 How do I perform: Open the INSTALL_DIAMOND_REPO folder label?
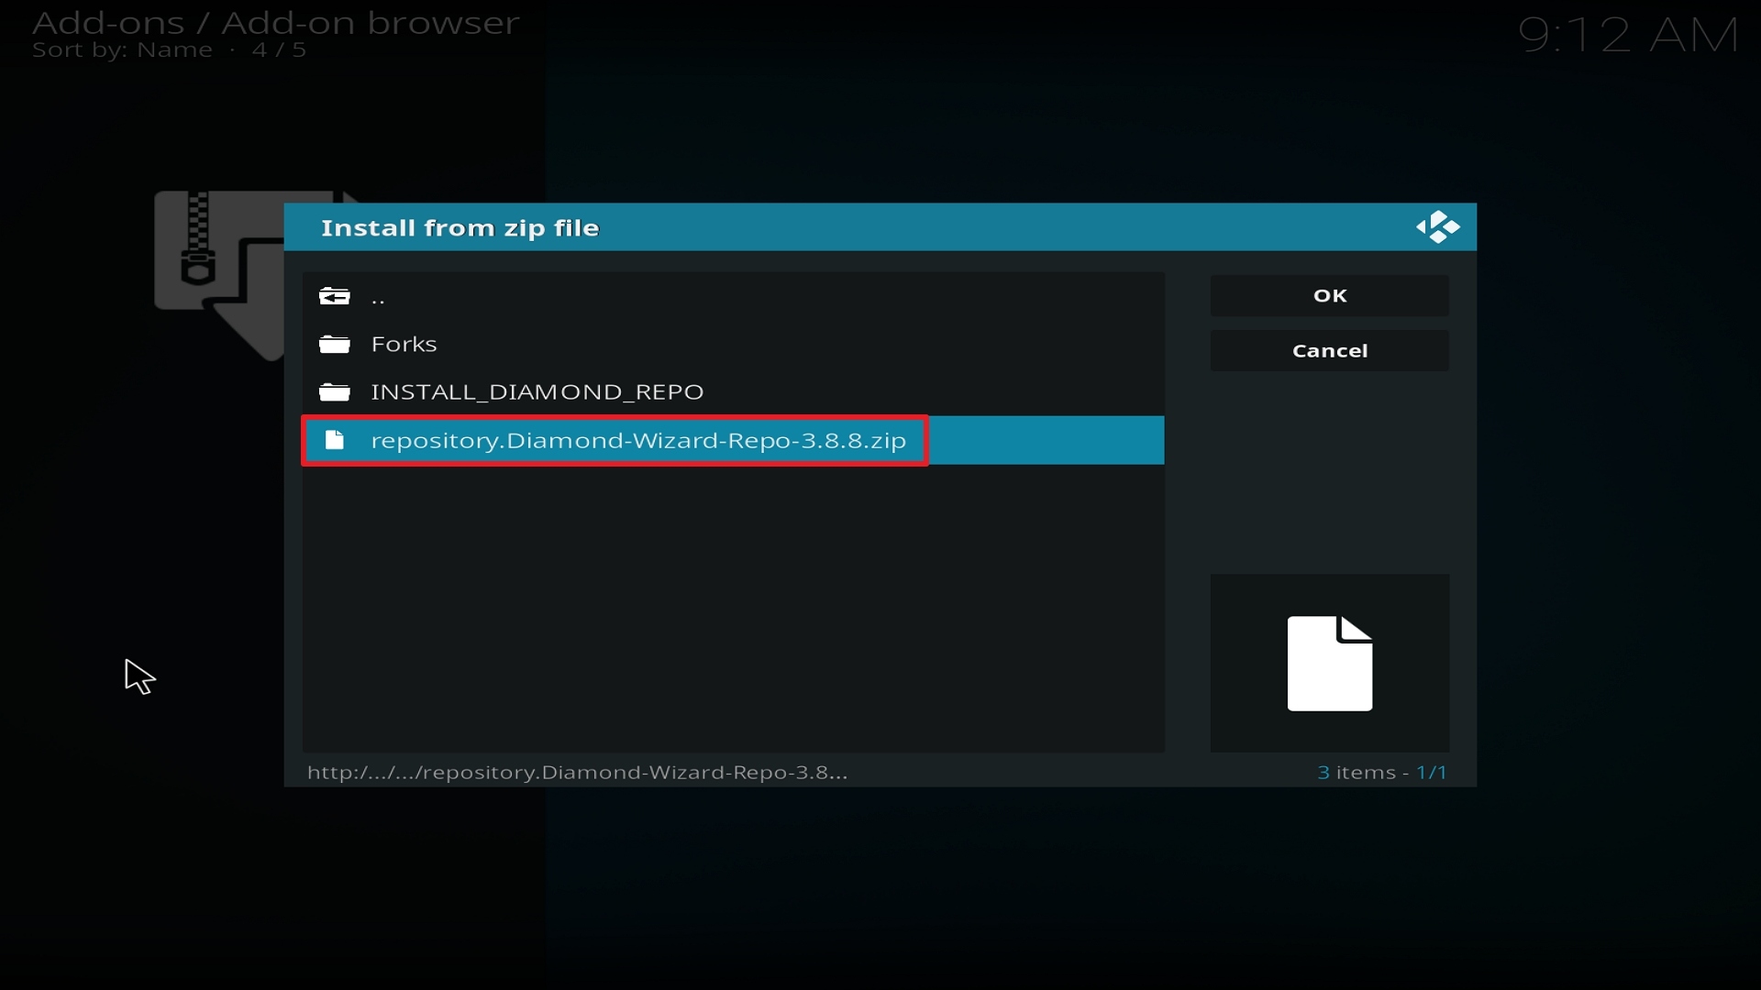537,391
